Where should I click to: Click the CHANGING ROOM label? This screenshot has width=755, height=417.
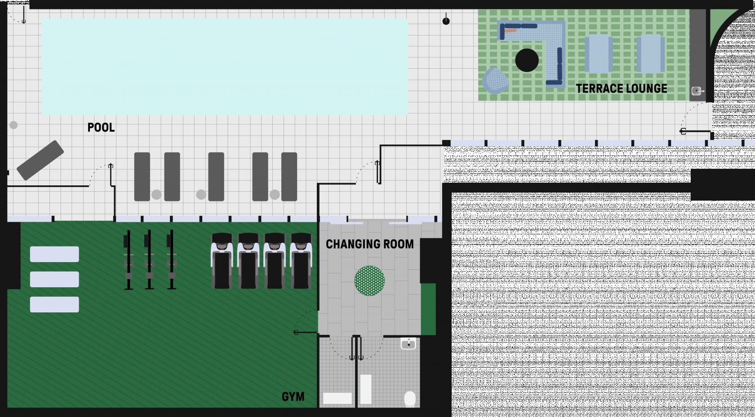370,244
